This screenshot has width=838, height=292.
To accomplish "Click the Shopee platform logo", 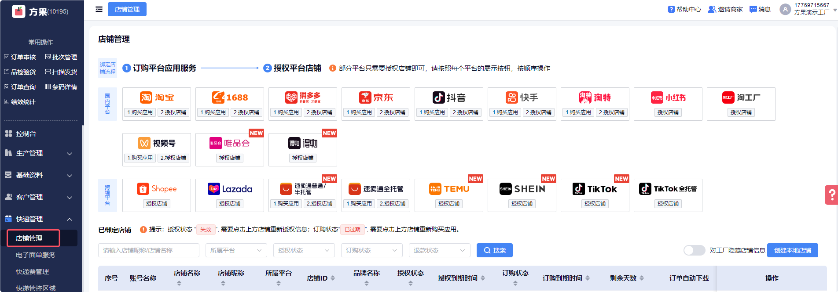I will (157, 189).
